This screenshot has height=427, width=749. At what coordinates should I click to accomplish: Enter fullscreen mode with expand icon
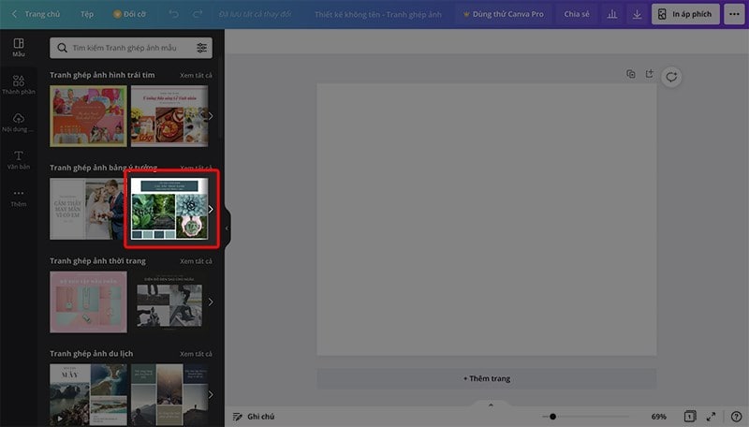click(x=711, y=416)
